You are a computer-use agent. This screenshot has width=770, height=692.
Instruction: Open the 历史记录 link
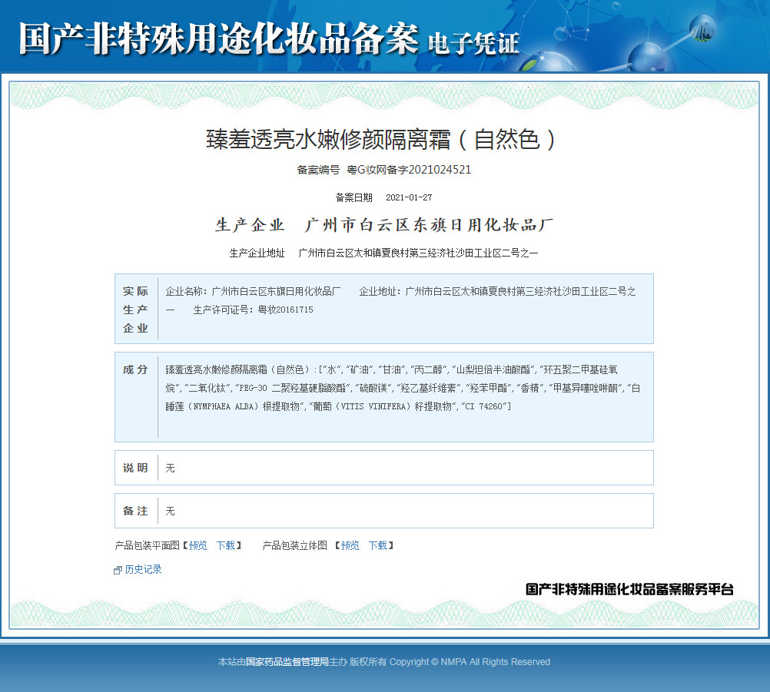coord(143,569)
